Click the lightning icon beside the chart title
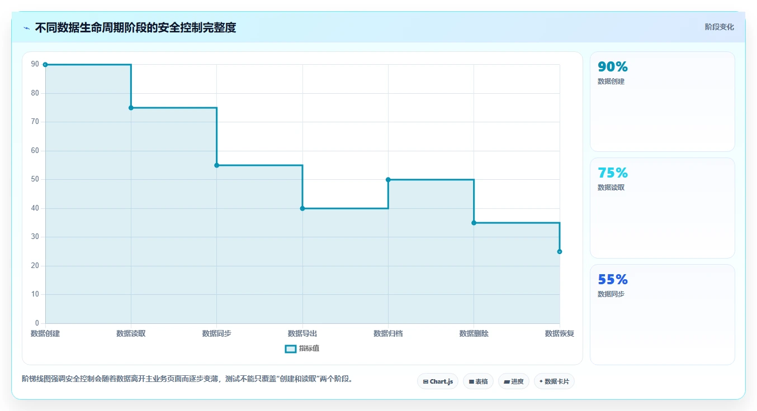The image size is (757, 411). pyautogui.click(x=26, y=28)
